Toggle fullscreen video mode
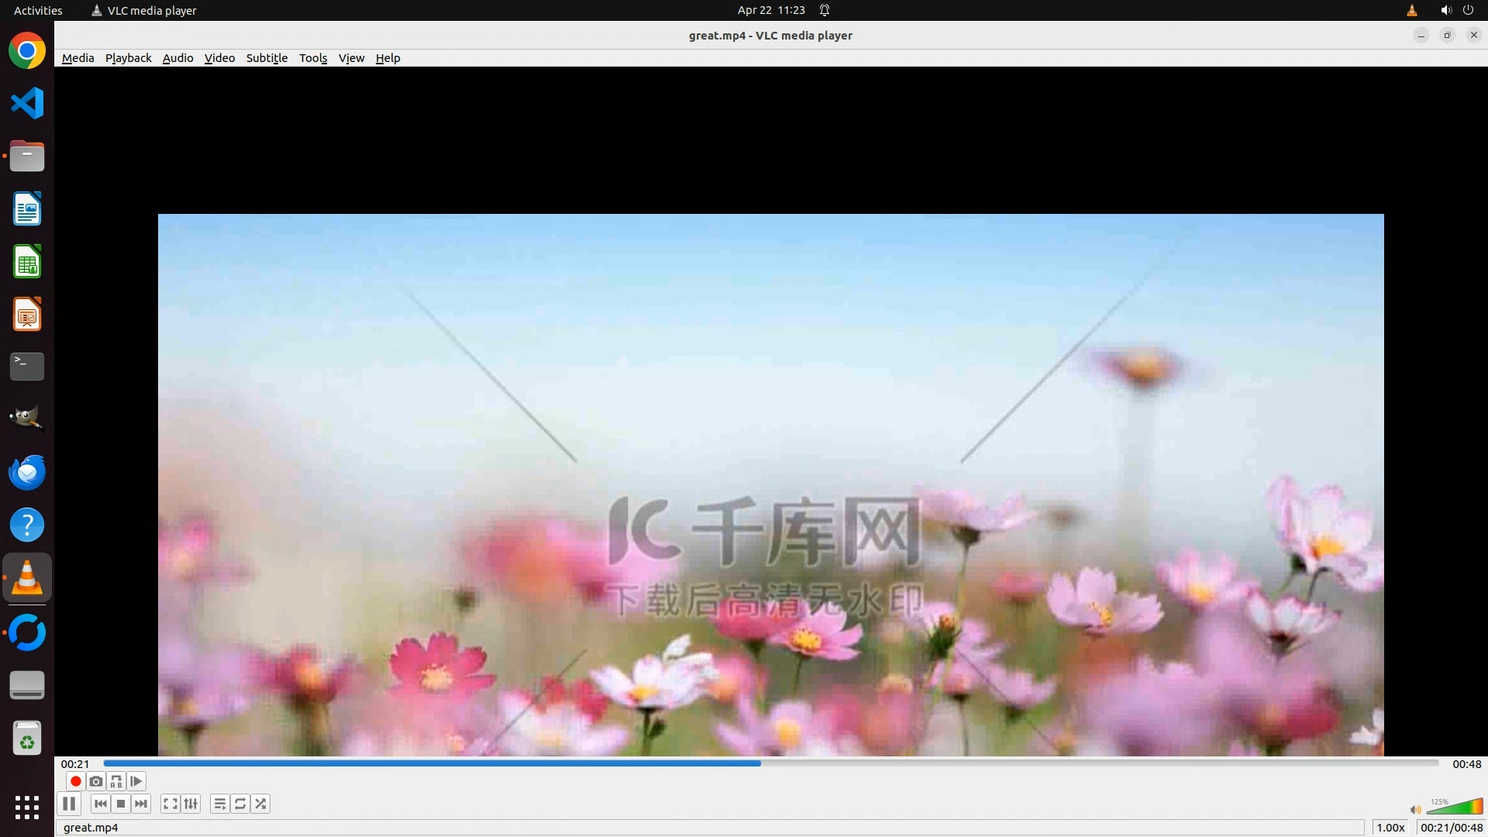Viewport: 1488px width, 837px height. pos(170,804)
